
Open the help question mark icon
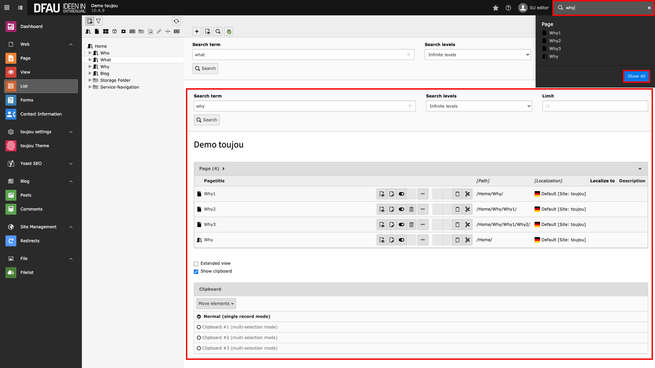pos(508,8)
